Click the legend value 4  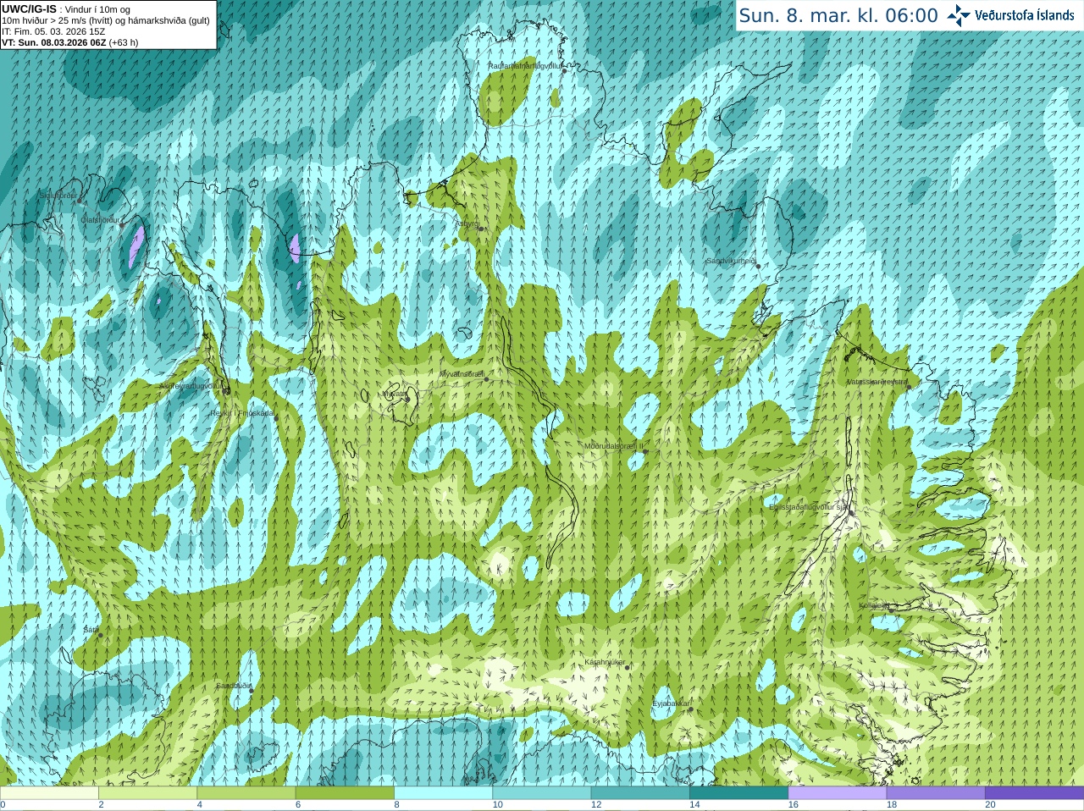(199, 805)
